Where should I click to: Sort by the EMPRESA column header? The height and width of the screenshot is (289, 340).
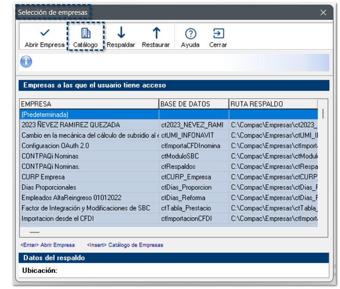point(89,104)
